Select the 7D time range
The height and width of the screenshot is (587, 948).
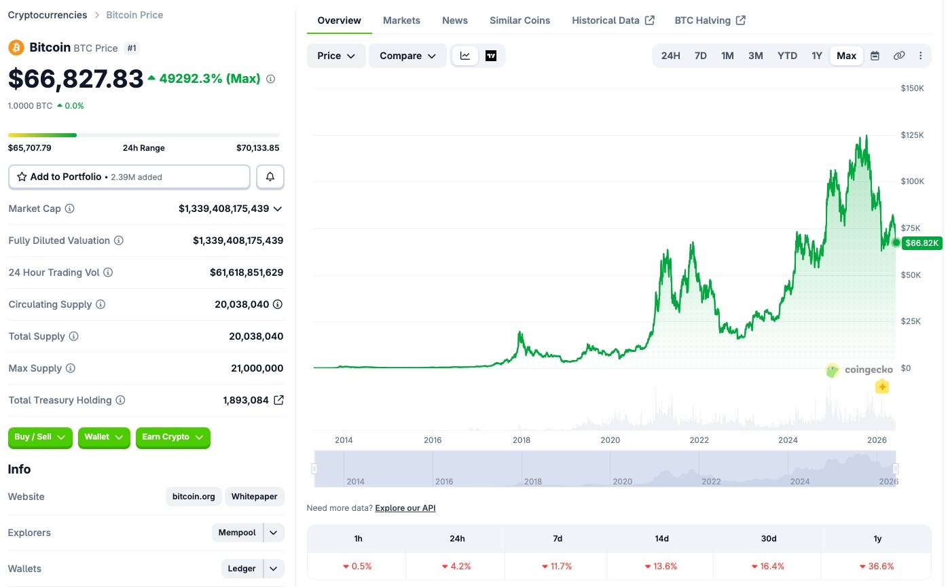[x=701, y=56]
